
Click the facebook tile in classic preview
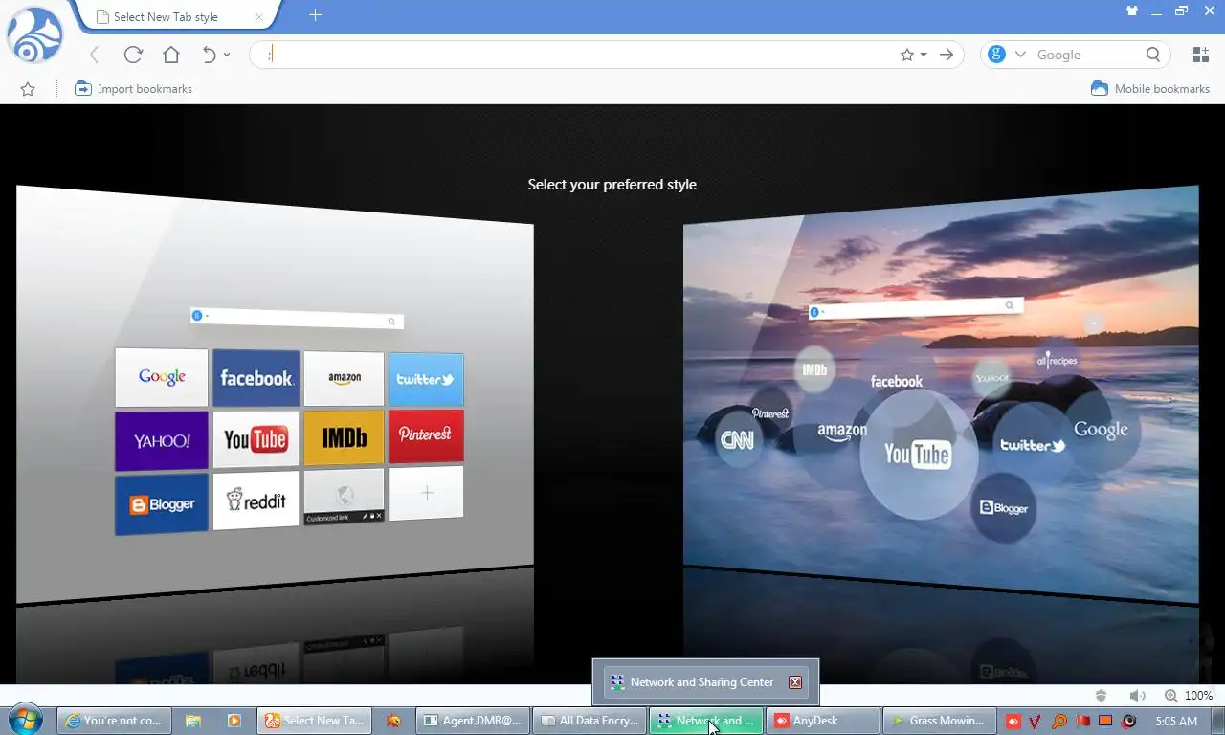pyautogui.click(x=256, y=378)
